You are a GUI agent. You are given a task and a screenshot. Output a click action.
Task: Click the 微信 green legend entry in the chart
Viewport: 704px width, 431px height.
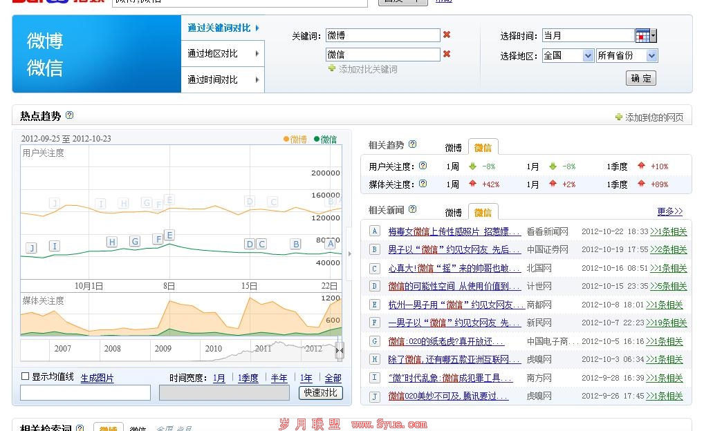point(325,140)
